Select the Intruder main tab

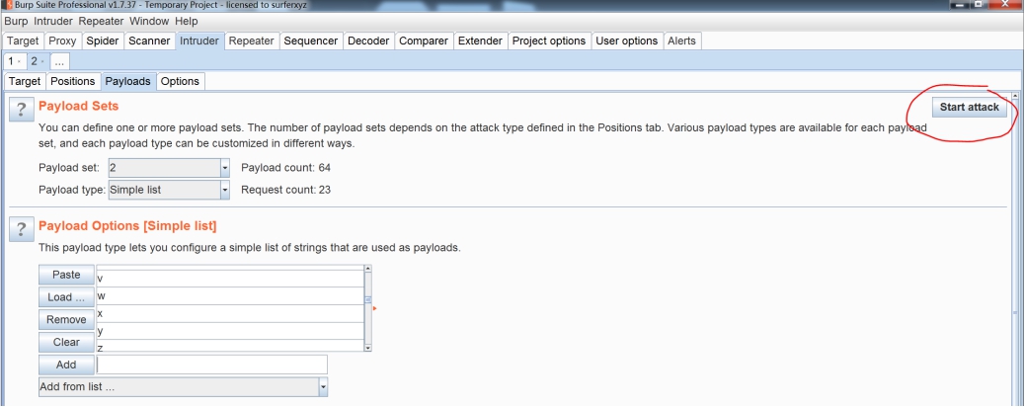click(199, 41)
